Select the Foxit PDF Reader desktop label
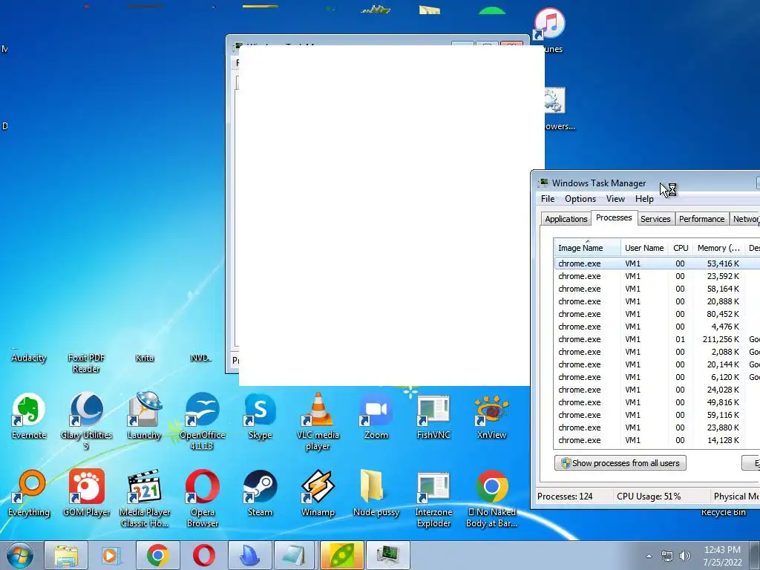This screenshot has height=570, width=760. [x=86, y=363]
